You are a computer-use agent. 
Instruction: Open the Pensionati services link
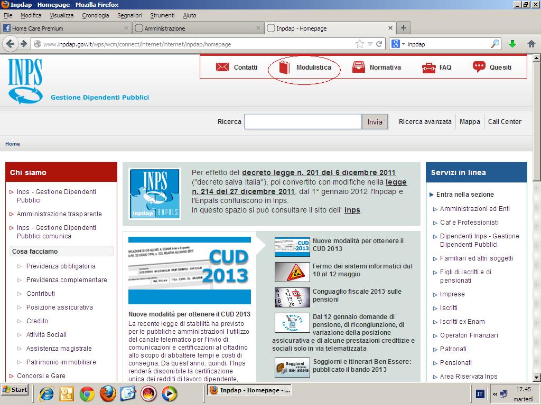pos(456,363)
